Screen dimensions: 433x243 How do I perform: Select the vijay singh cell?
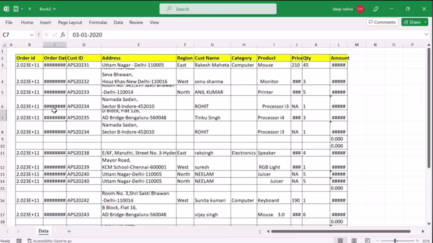pos(212,211)
